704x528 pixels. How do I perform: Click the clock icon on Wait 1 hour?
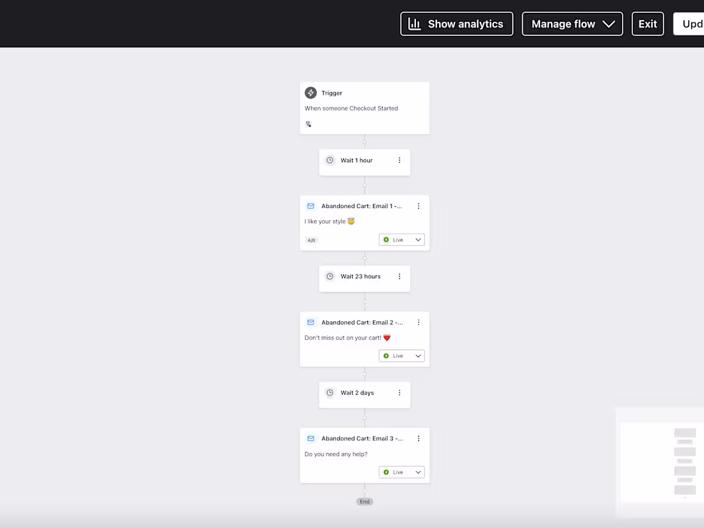(x=330, y=160)
